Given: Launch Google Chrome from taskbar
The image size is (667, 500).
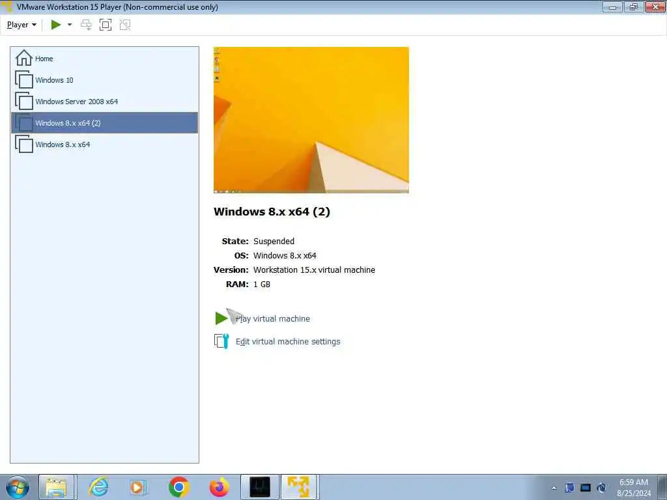Looking at the screenshot, I should (178, 487).
